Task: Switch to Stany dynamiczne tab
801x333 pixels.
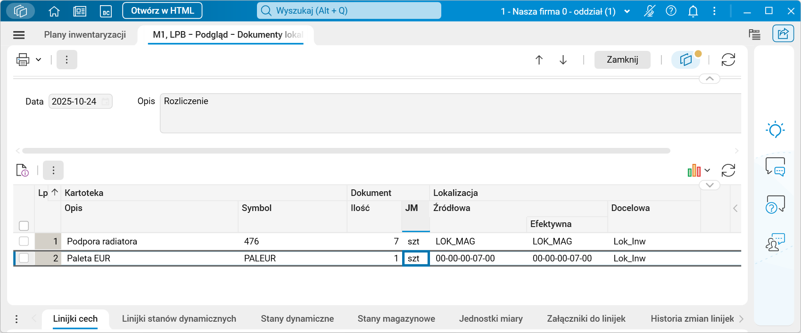Action: click(297, 319)
